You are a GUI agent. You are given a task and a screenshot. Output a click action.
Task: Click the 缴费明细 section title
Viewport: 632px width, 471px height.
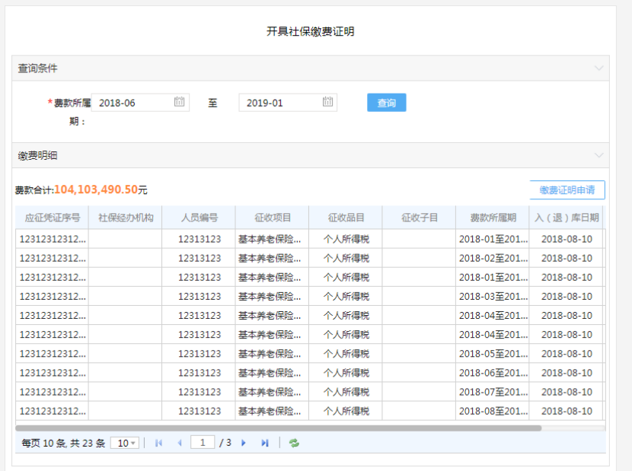37,155
